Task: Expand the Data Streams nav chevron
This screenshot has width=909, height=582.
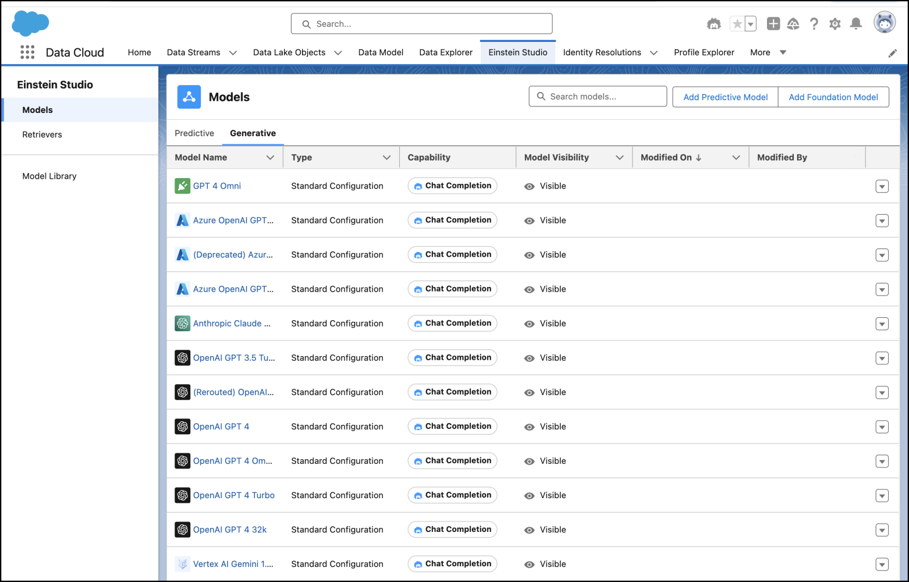Action: (233, 53)
